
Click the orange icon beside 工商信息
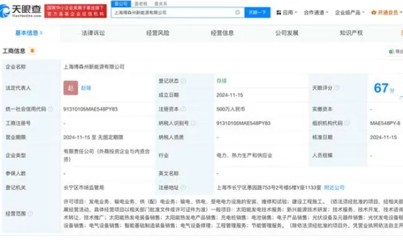33,51
